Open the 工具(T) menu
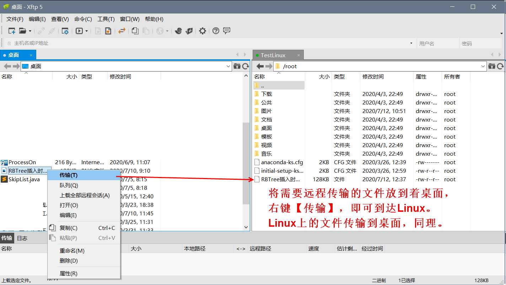The width and height of the screenshot is (506, 285). point(106,19)
